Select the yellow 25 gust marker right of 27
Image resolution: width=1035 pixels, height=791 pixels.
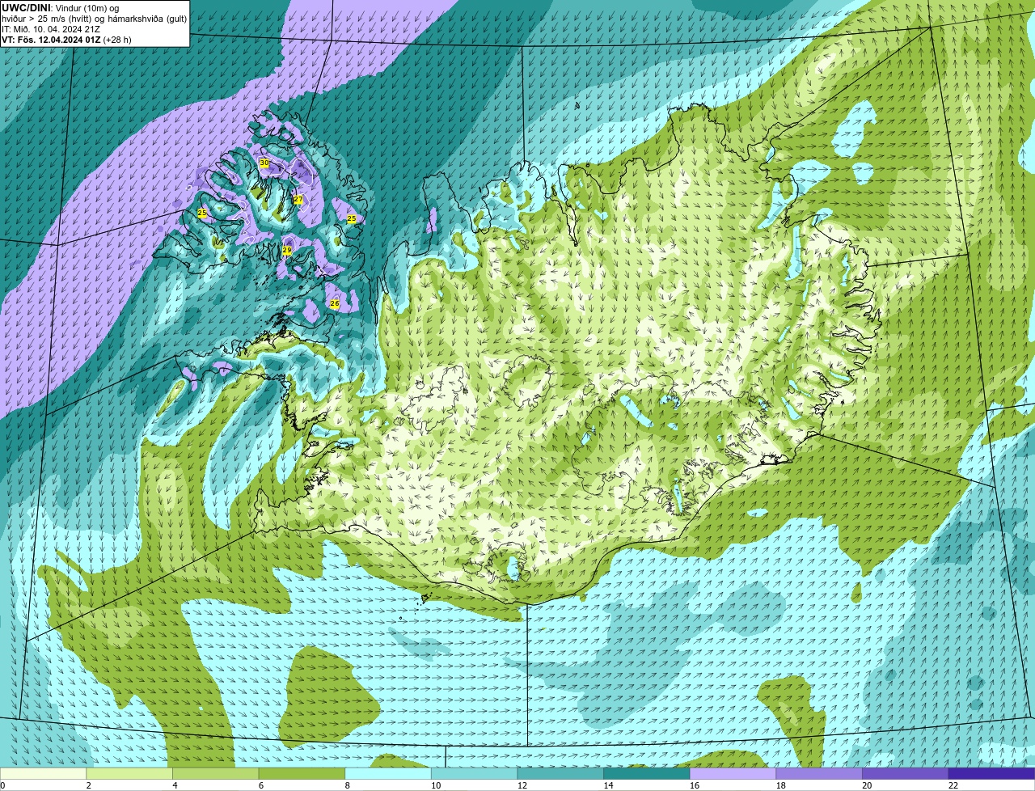352,219
